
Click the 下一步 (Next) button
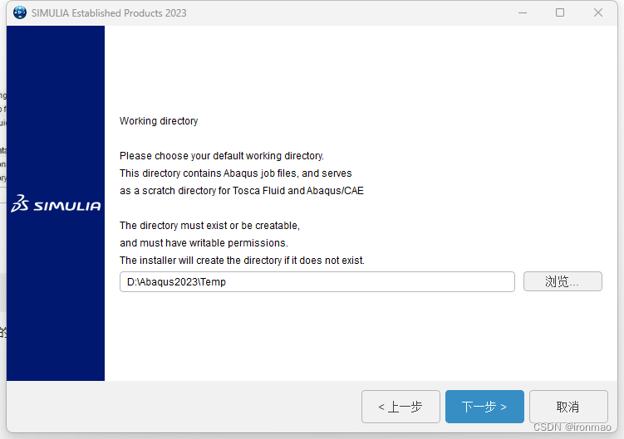tap(484, 407)
